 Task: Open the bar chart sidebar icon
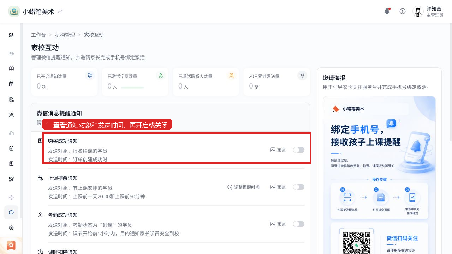point(11,133)
